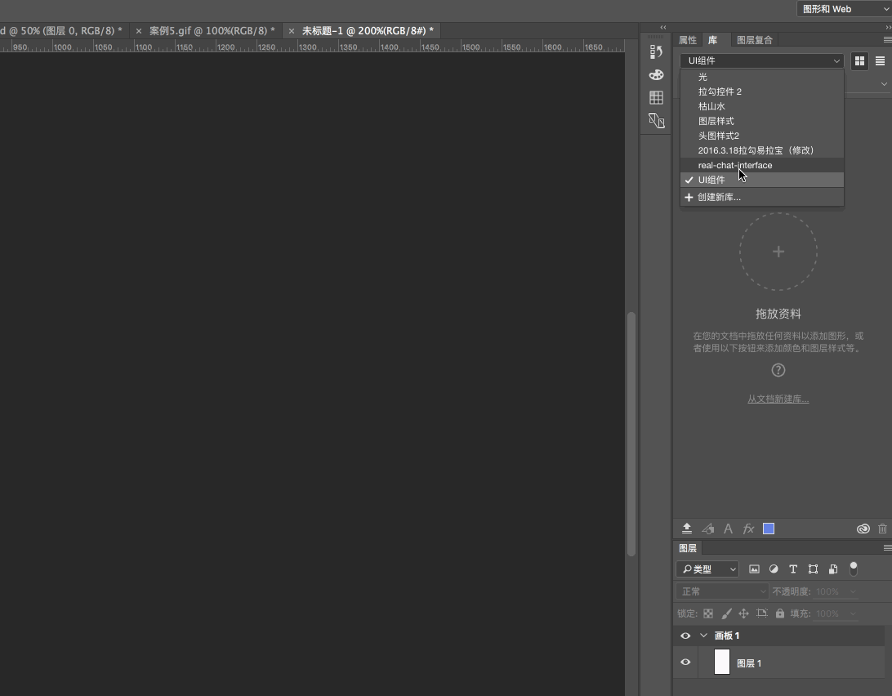Screen dimensions: 892x696
Task: Collapse the 画板 1 artboard group
Action: pyautogui.click(x=703, y=636)
